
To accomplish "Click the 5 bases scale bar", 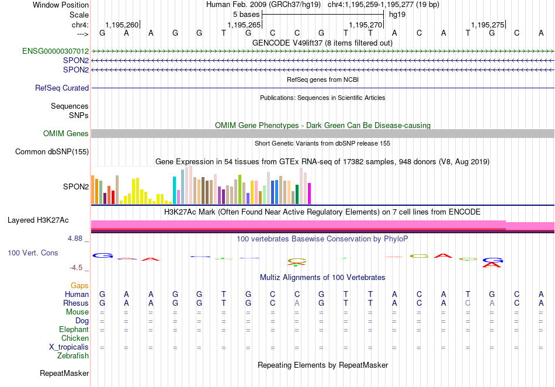I will click(x=322, y=15).
